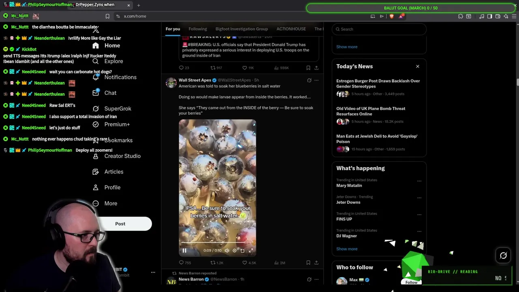
Task: Switch to the Following tab
Action: point(197,29)
